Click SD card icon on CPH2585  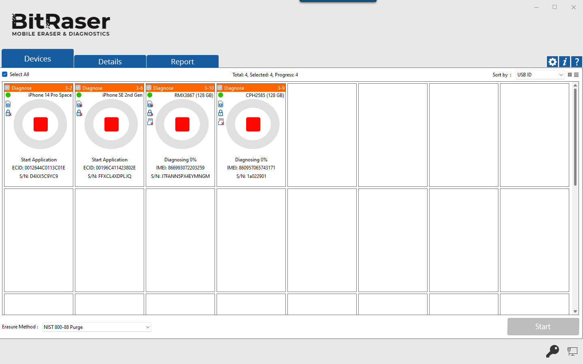coord(221,122)
